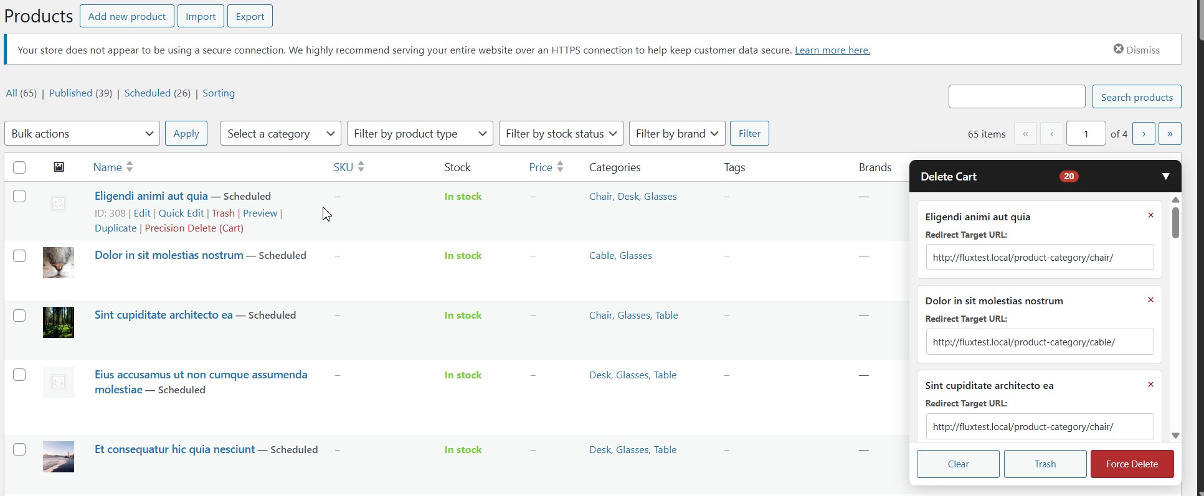Click Clear in the Delete Cart
The image size is (1204, 496).
(958, 464)
